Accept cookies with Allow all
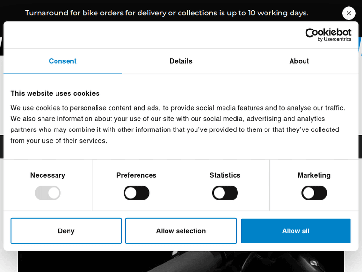 [x=296, y=231]
